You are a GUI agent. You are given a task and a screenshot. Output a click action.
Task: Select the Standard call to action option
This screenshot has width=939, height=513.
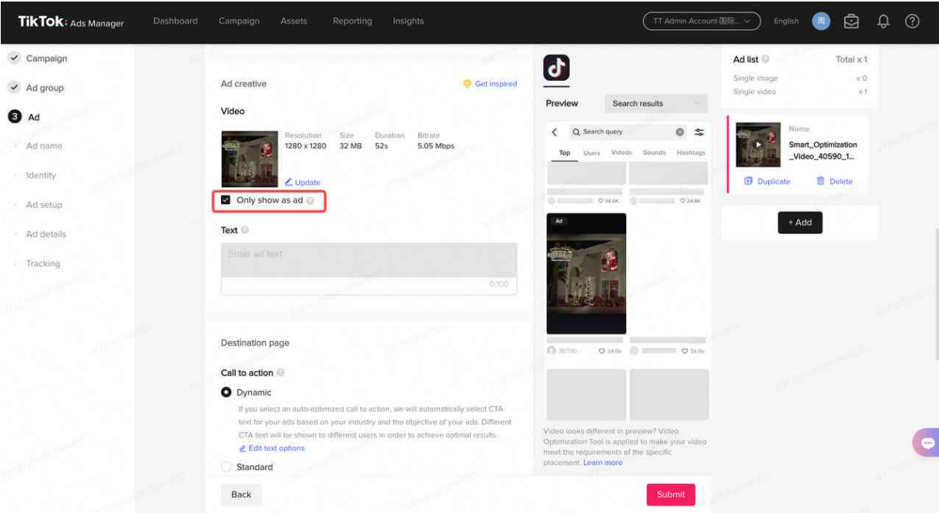[226, 467]
